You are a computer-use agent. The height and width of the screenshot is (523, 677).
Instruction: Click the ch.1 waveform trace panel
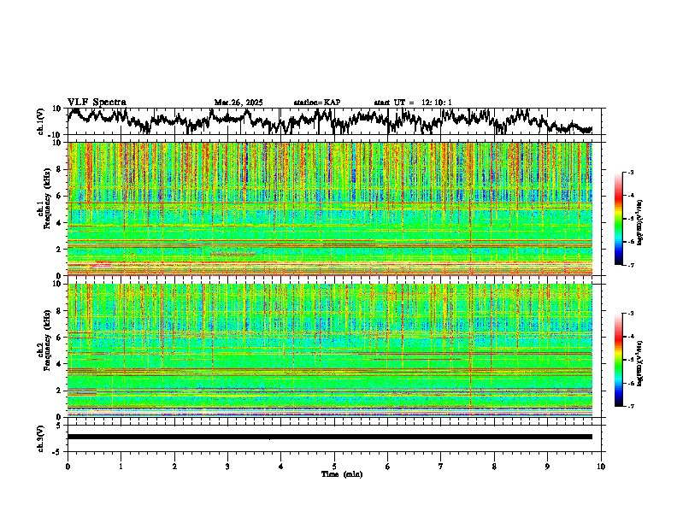333,121
